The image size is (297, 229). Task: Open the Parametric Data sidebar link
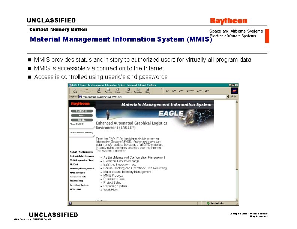coord(78,177)
